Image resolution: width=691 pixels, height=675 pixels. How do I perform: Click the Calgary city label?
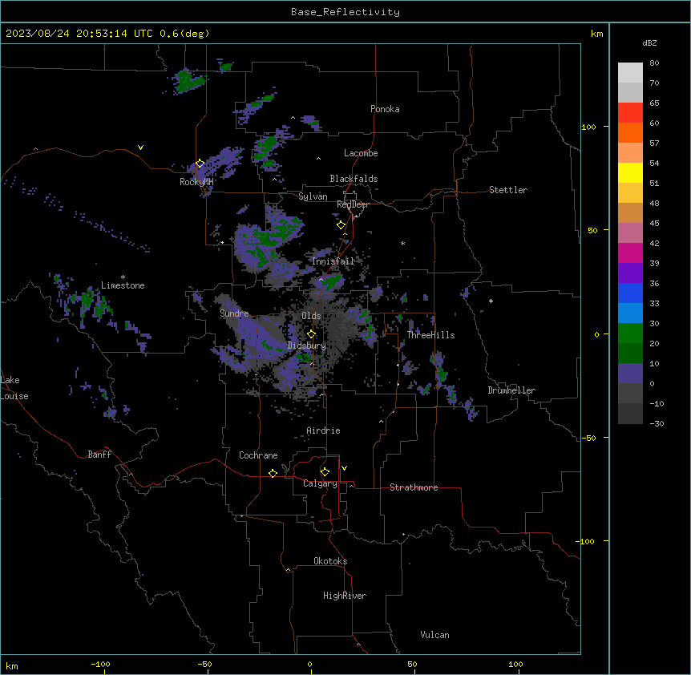(x=320, y=483)
